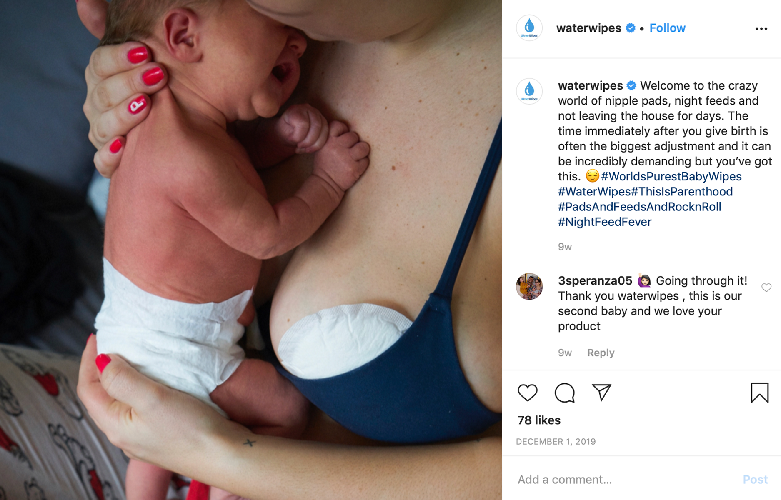The height and width of the screenshot is (500, 781).
Task: Open the #WorldsPurestBabyWipes hashtag
Action: 671,176
